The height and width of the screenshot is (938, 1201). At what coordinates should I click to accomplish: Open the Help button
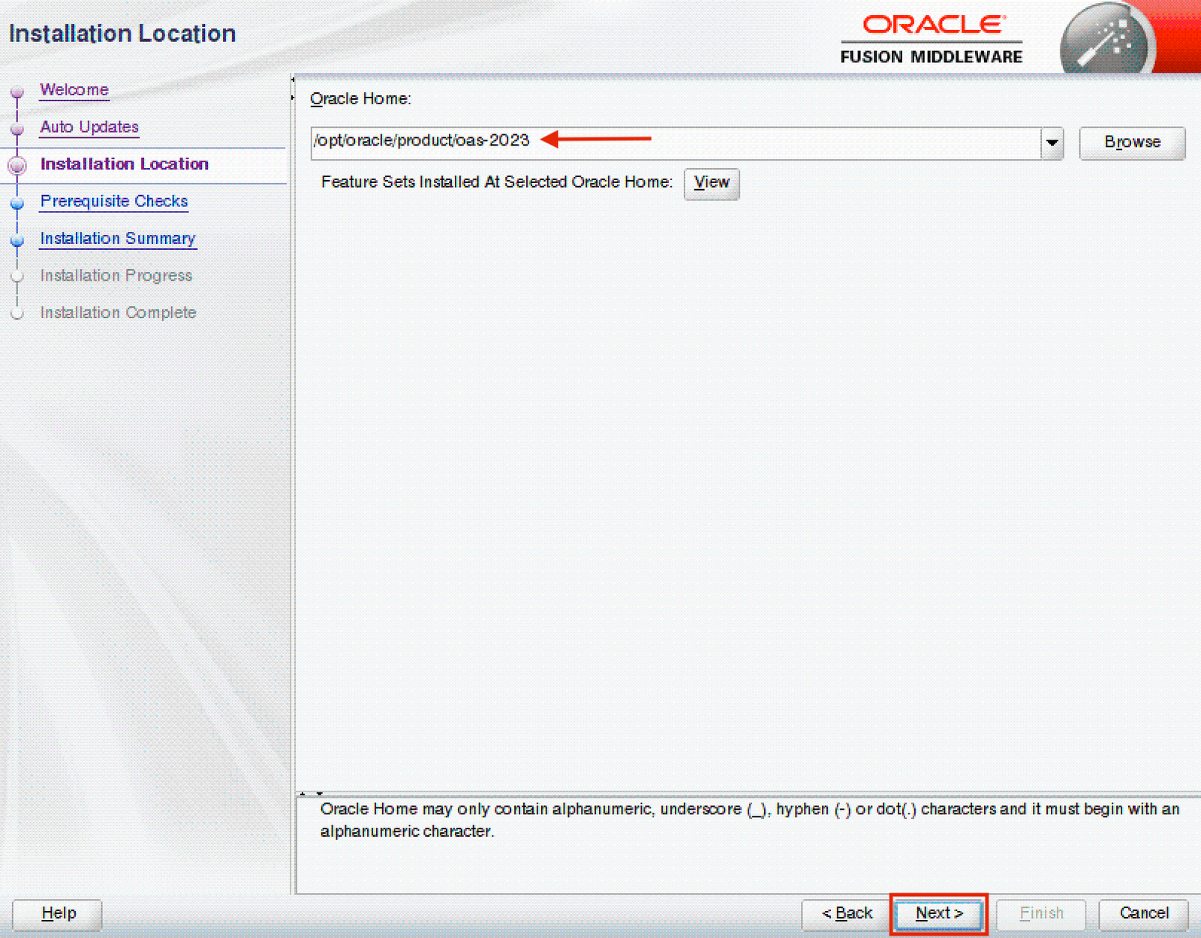pyautogui.click(x=58, y=914)
